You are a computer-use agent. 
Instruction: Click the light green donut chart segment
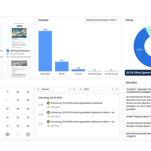coord(149,30)
